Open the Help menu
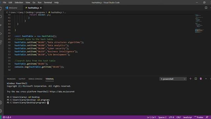This screenshot has width=211, height=119. (56, 2)
